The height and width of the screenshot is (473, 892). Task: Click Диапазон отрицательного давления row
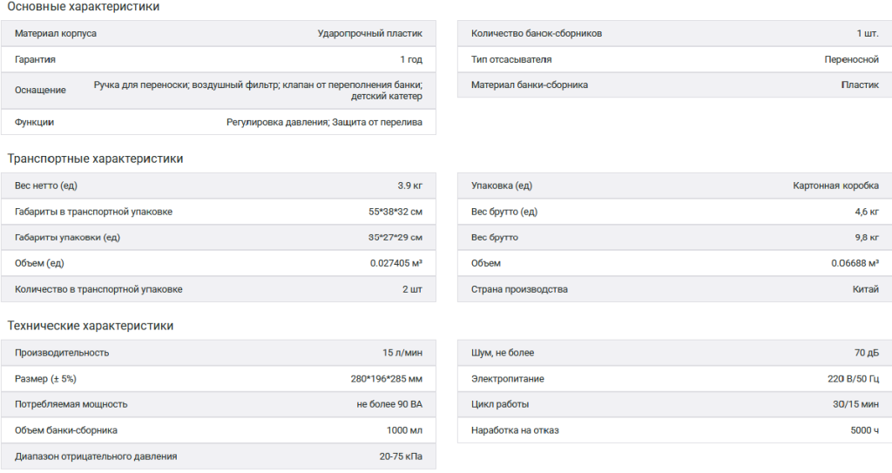pos(219,456)
